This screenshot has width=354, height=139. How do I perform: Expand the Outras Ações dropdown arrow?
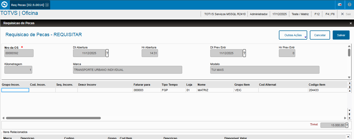tap(305, 37)
